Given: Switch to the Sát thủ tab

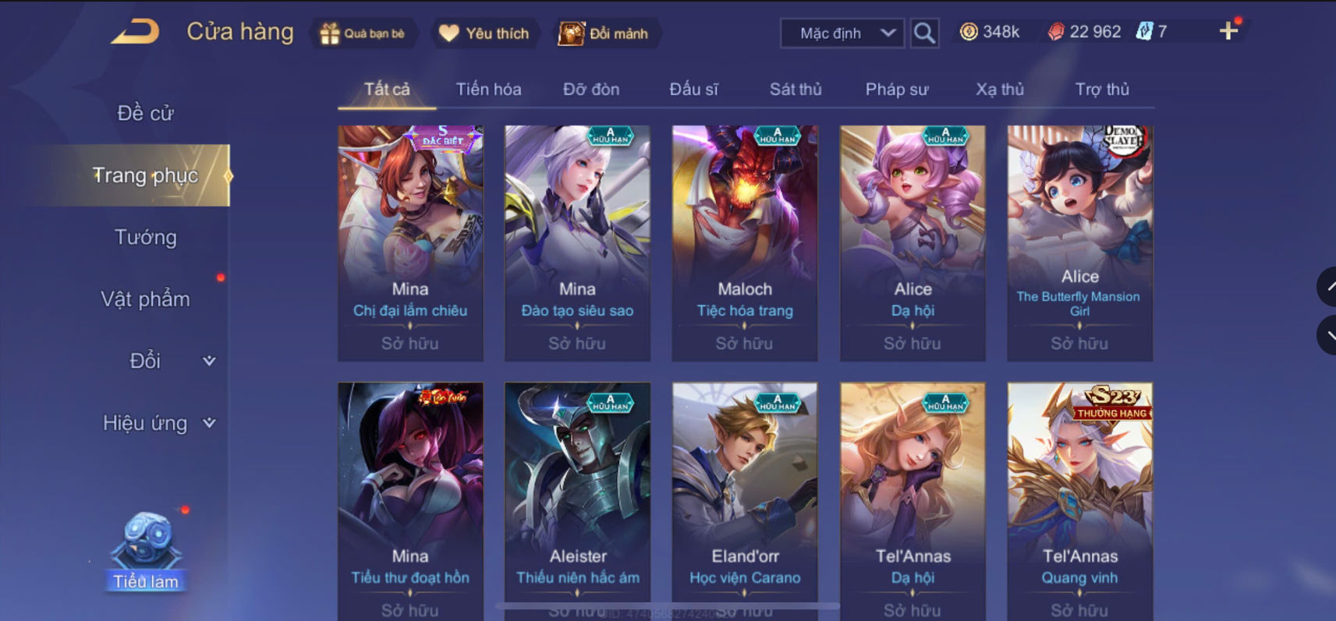Looking at the screenshot, I should point(796,90).
